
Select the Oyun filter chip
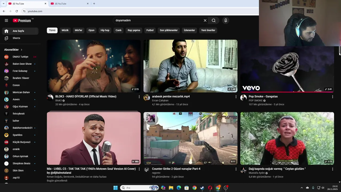point(91,30)
